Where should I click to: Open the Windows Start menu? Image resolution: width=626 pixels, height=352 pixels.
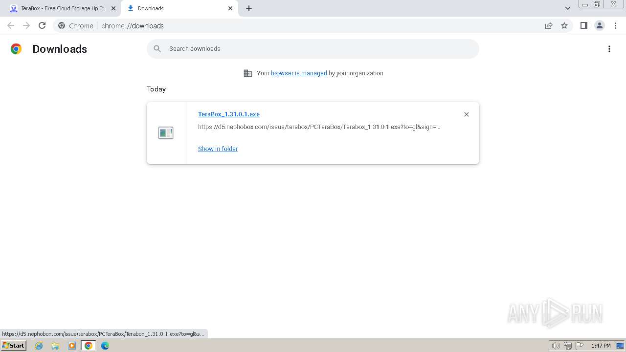pyautogui.click(x=13, y=346)
